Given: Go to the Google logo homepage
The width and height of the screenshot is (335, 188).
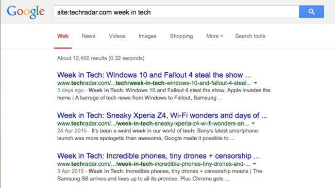Looking at the screenshot, I should click(26, 12).
